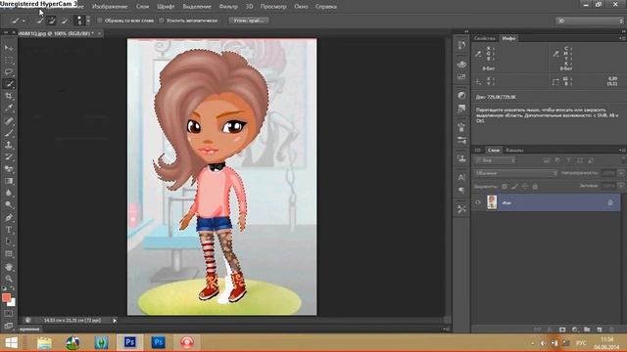Open the Фильтр menu
This screenshot has width=627, height=352.
[228, 7]
